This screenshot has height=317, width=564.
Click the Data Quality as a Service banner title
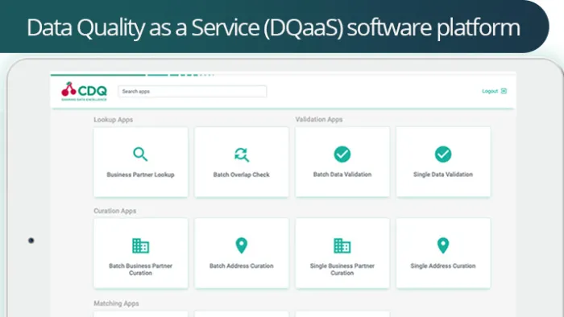273,27
